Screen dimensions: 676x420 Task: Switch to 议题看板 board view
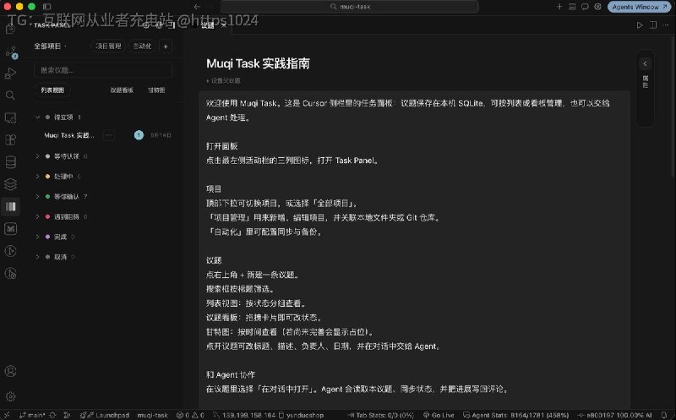point(122,90)
